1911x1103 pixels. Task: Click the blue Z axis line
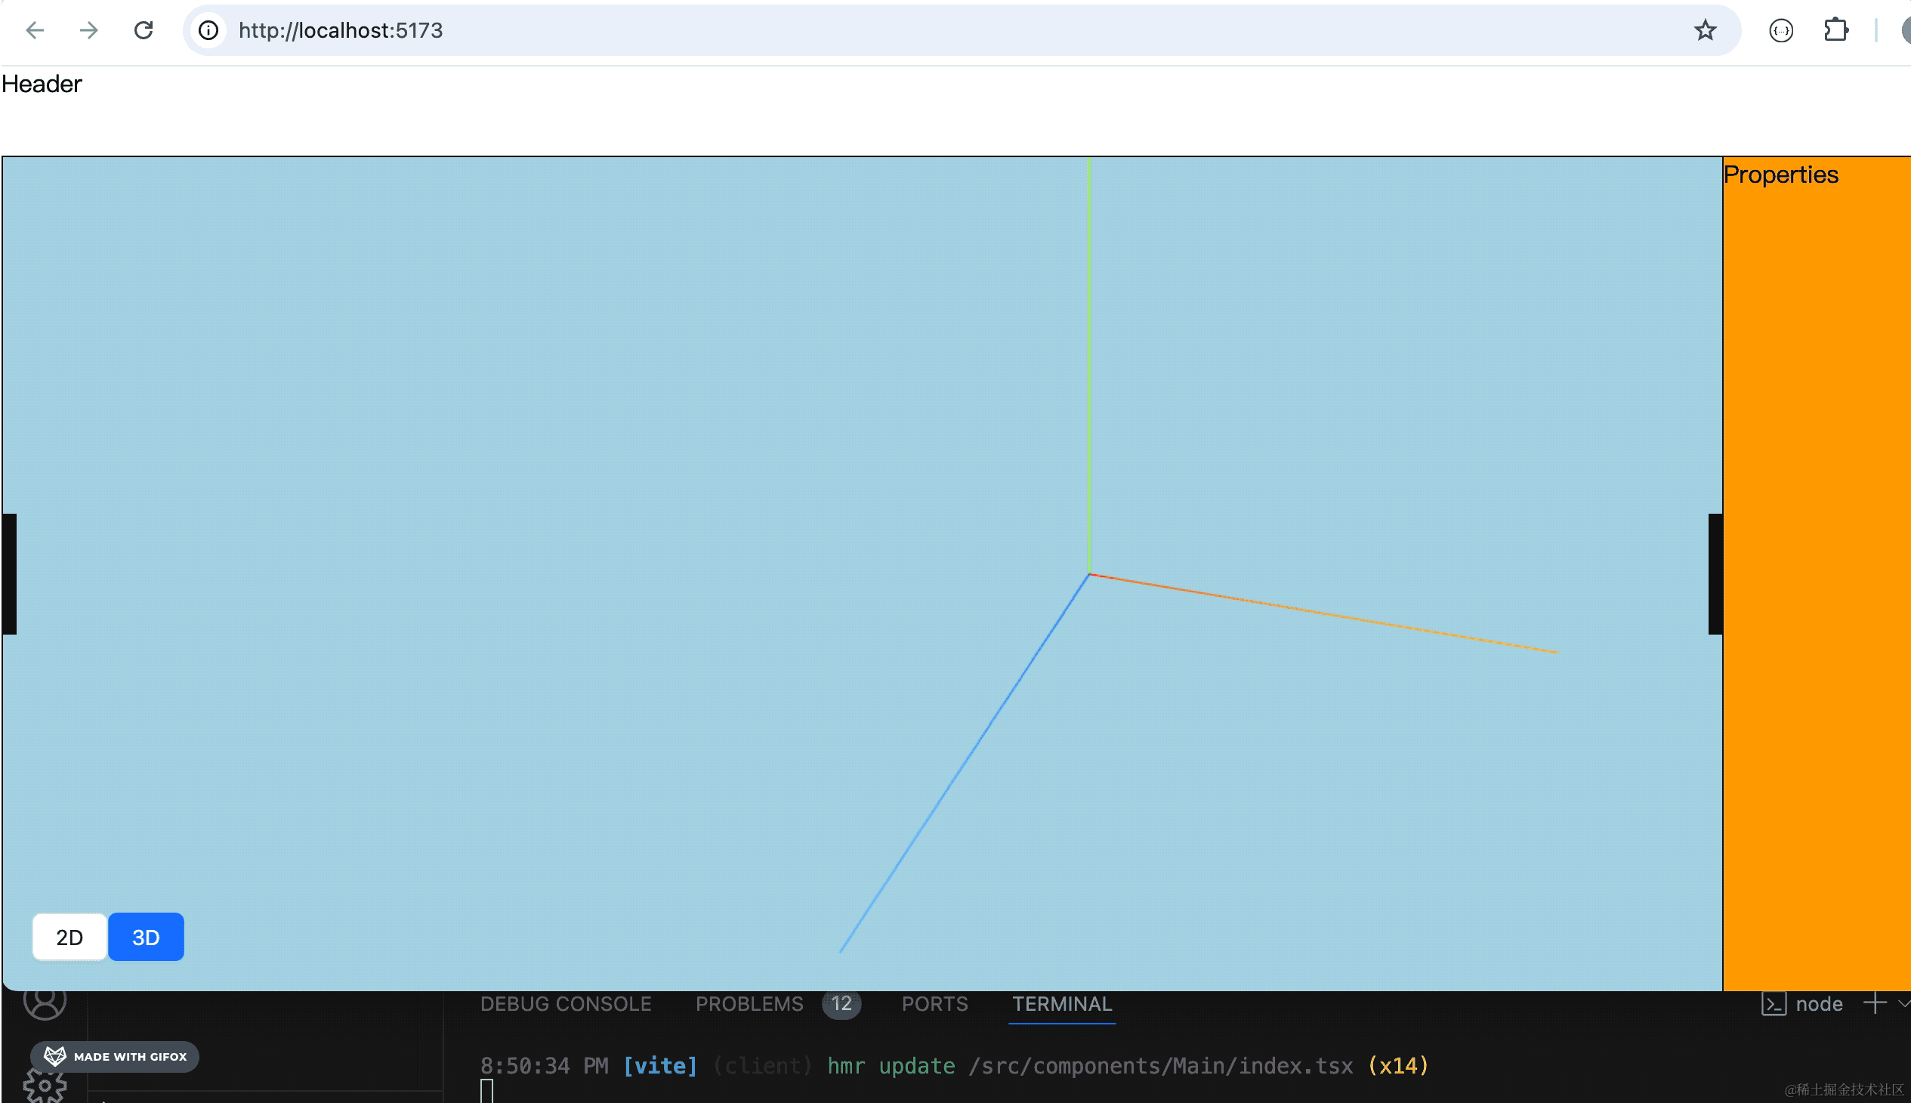coord(964,764)
